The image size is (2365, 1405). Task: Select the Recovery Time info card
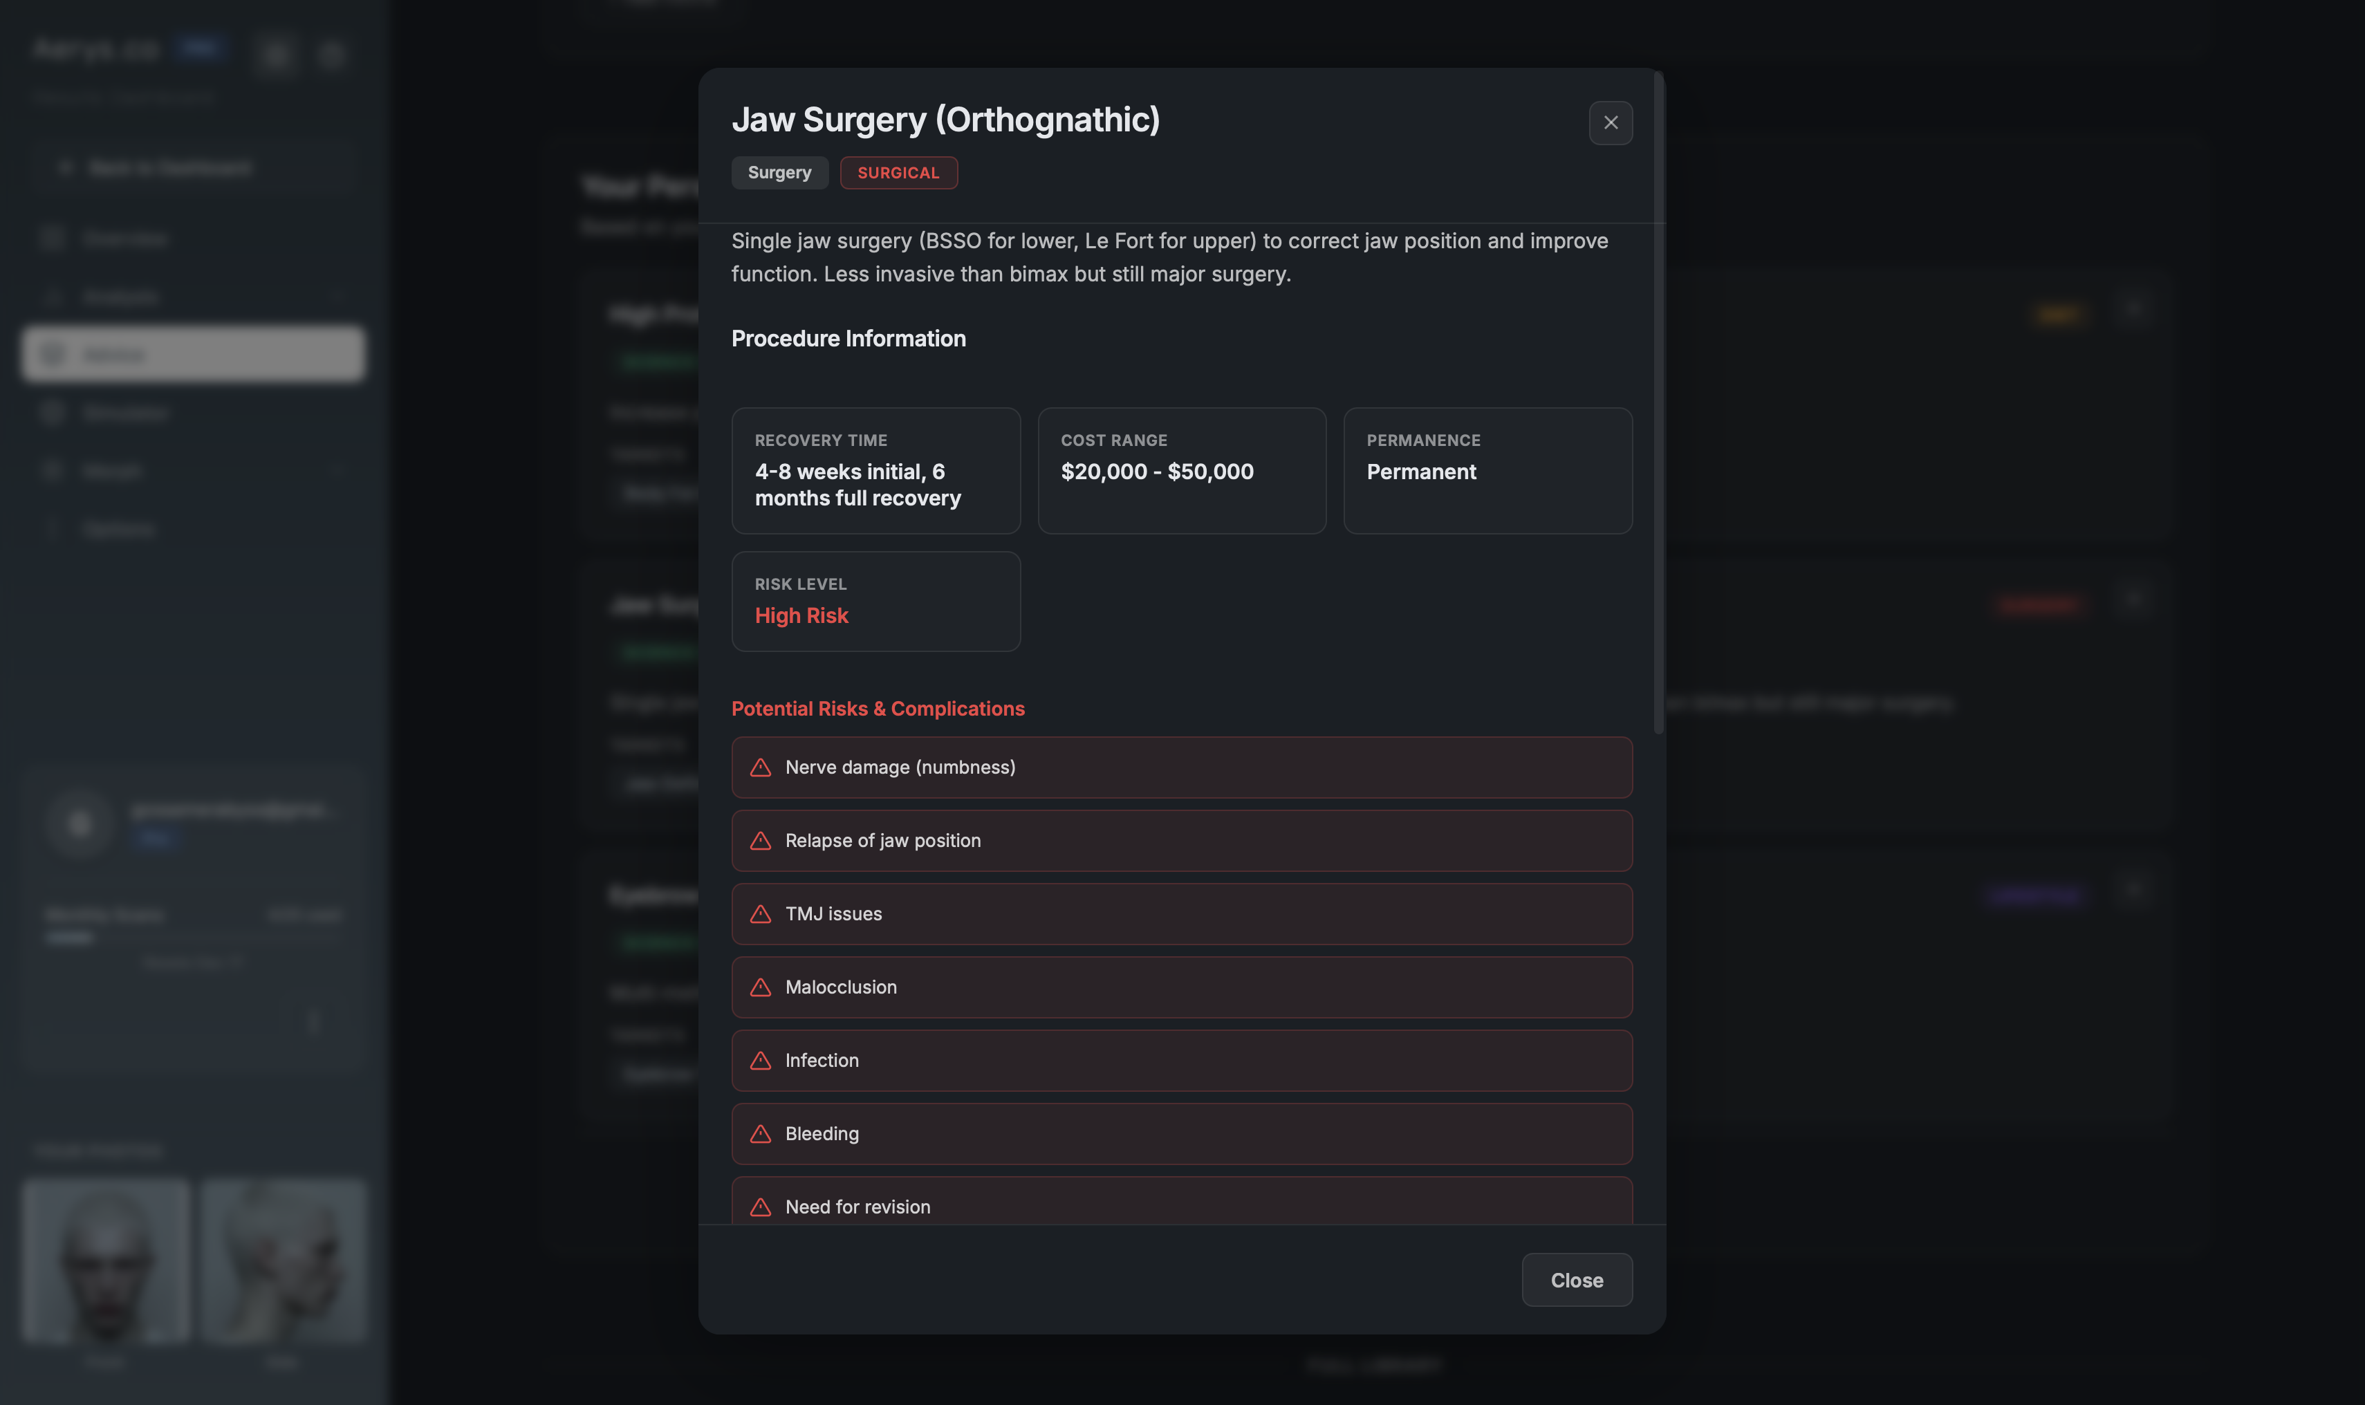875,471
